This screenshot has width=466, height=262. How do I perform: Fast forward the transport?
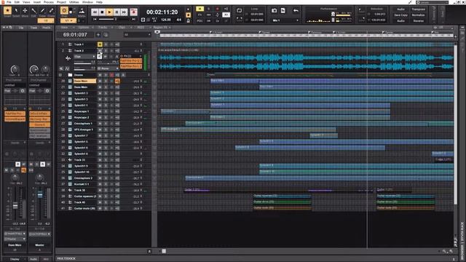[x=124, y=12]
